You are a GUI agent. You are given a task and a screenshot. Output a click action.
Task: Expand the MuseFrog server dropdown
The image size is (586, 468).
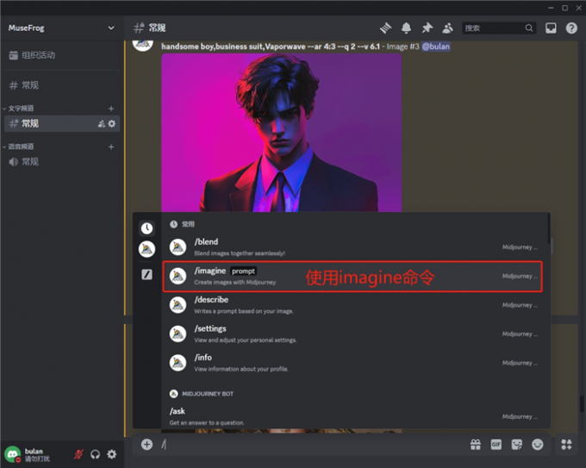[x=111, y=28]
